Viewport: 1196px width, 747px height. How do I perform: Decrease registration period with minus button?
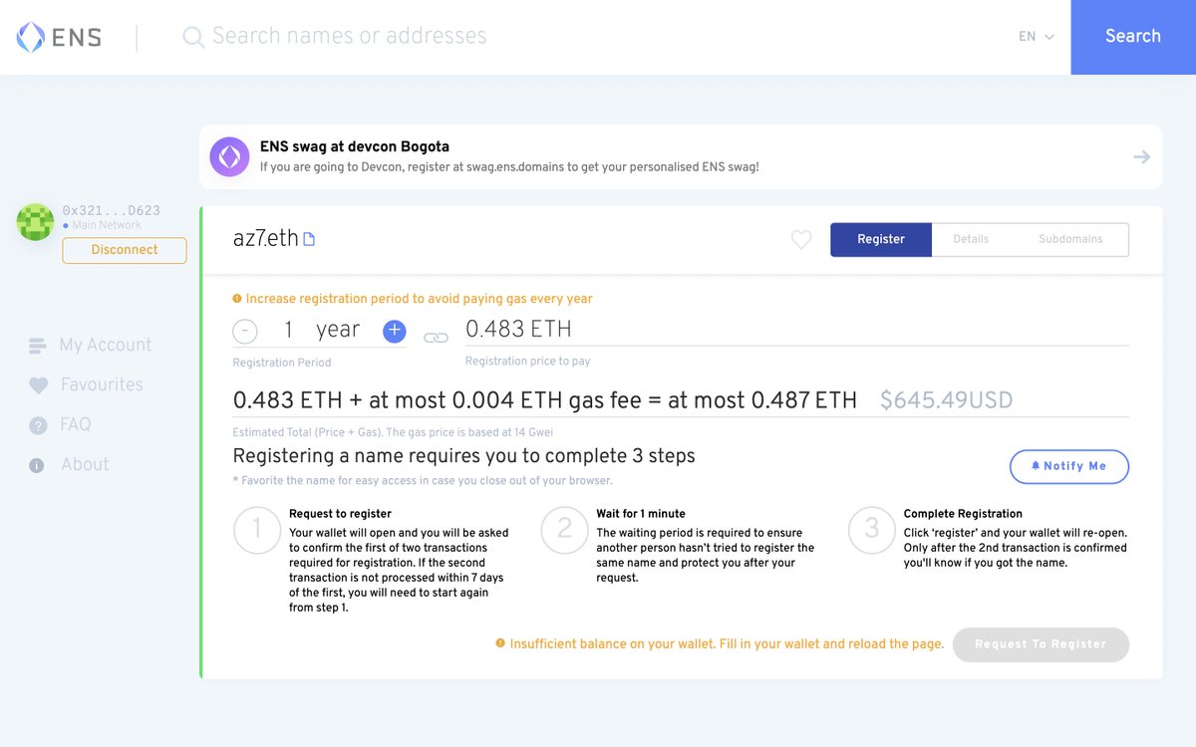click(x=245, y=332)
